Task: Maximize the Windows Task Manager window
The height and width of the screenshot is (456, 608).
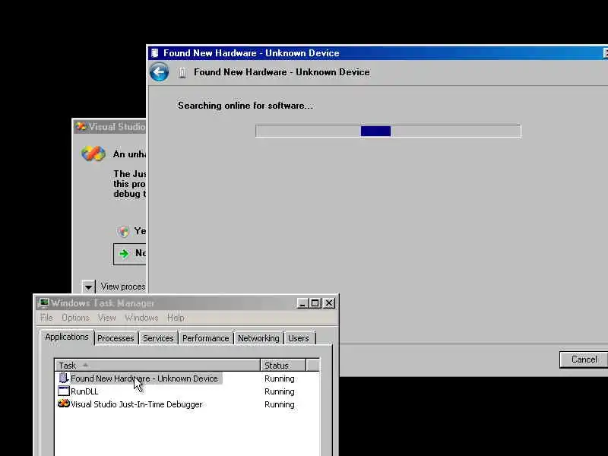Action: [x=315, y=302]
